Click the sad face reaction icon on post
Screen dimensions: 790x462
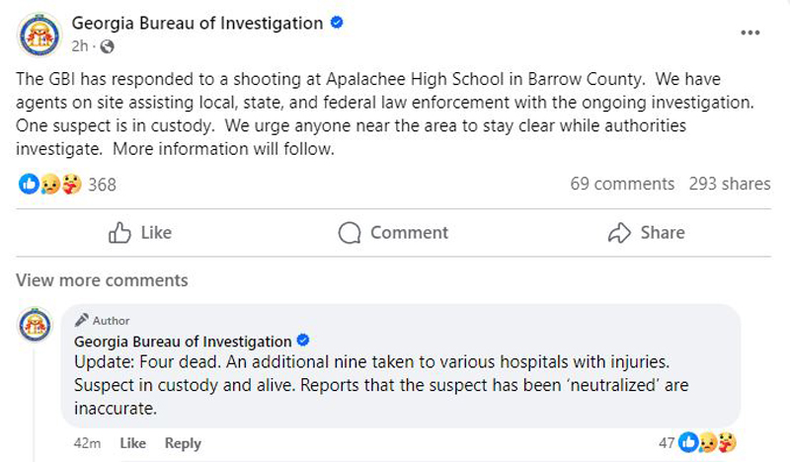coord(50,184)
